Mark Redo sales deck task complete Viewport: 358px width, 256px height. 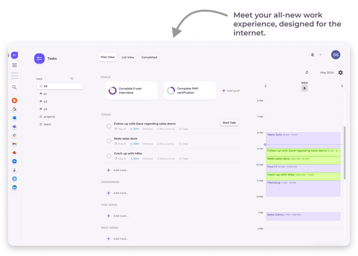pos(109,141)
